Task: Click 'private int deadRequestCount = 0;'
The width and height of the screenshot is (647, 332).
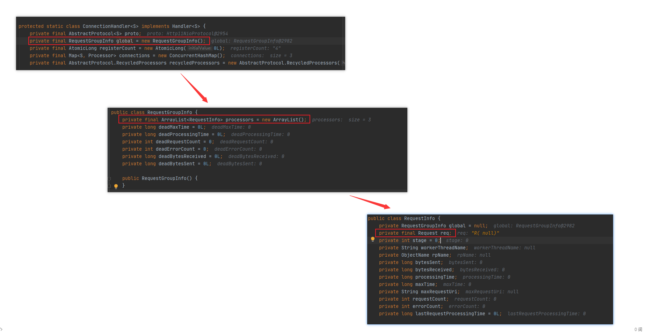Action: [x=168, y=142]
